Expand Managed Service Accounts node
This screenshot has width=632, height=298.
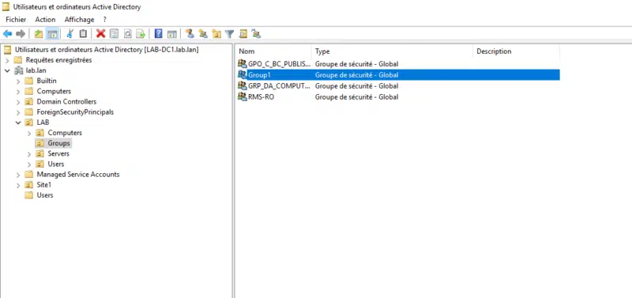tap(18, 175)
